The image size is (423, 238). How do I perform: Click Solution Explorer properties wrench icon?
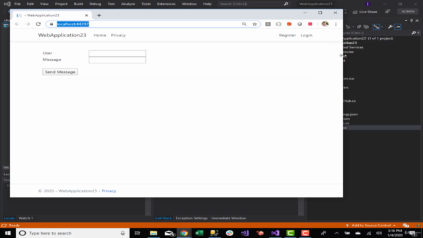click(x=390, y=26)
